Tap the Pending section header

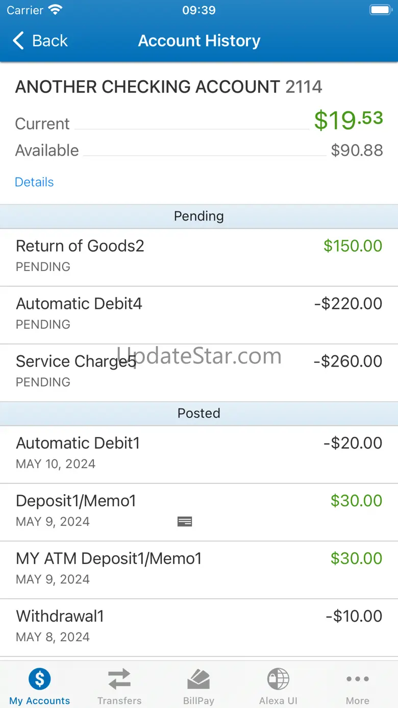click(x=199, y=216)
